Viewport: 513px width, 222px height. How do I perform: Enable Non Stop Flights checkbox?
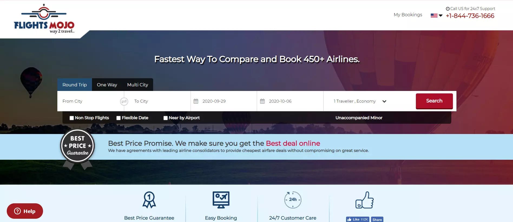[72, 118]
